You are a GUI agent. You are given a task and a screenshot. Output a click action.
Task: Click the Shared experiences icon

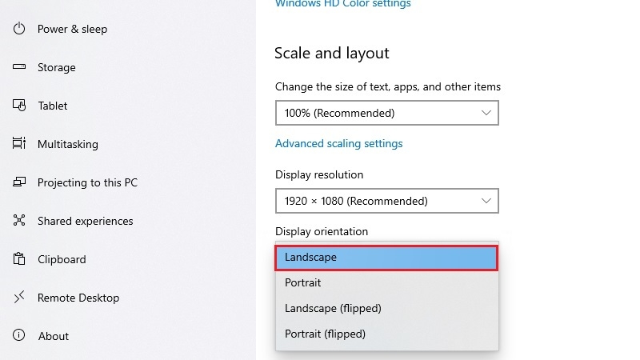[x=19, y=221]
